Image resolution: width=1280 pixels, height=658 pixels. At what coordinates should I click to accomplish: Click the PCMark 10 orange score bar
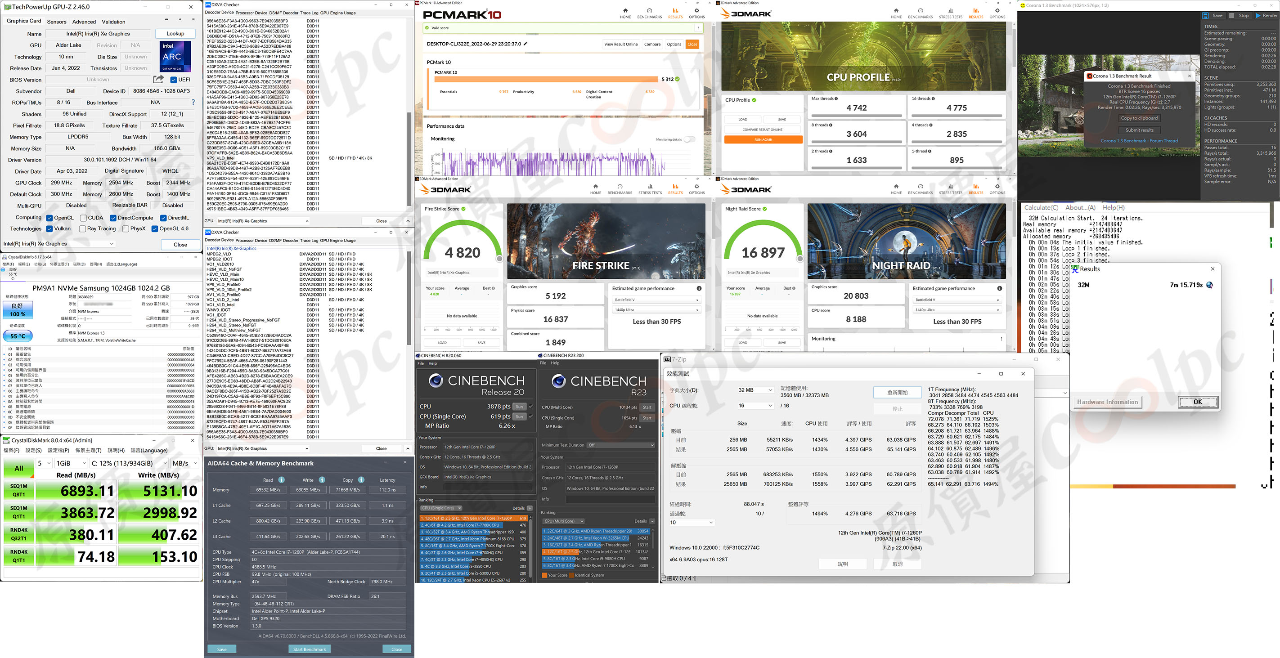click(546, 79)
